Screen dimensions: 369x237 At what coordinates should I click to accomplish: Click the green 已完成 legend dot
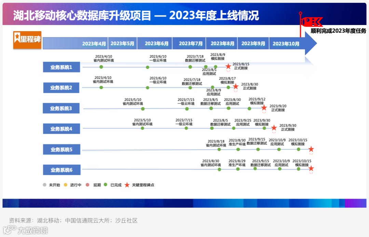106,184
